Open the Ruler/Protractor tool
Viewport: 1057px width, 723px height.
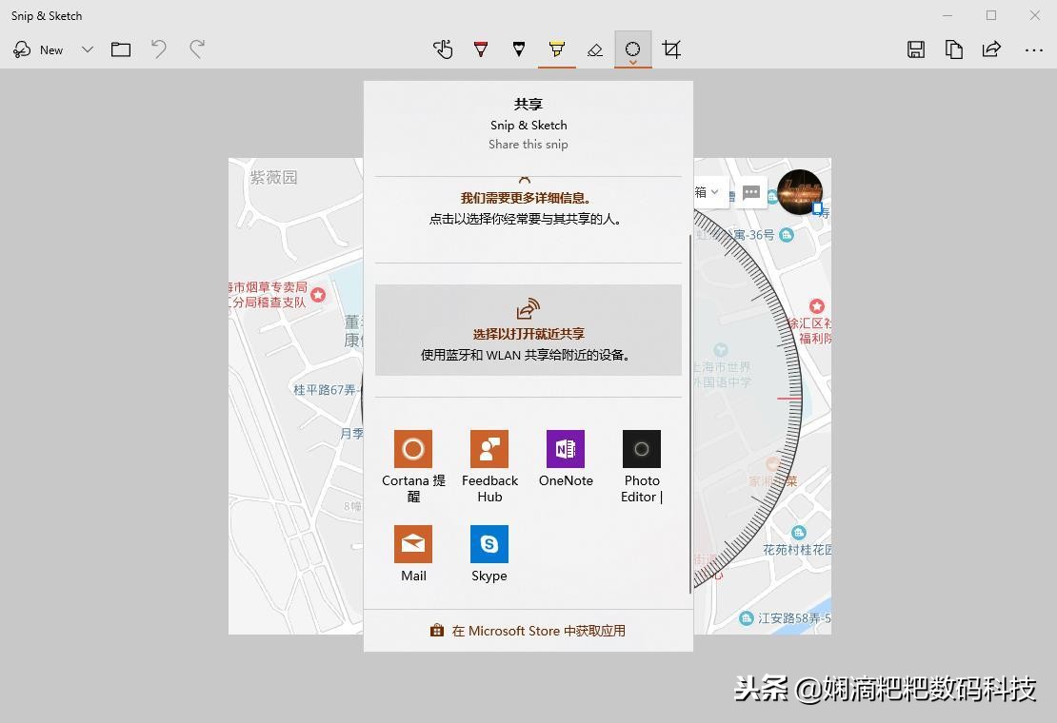(633, 49)
